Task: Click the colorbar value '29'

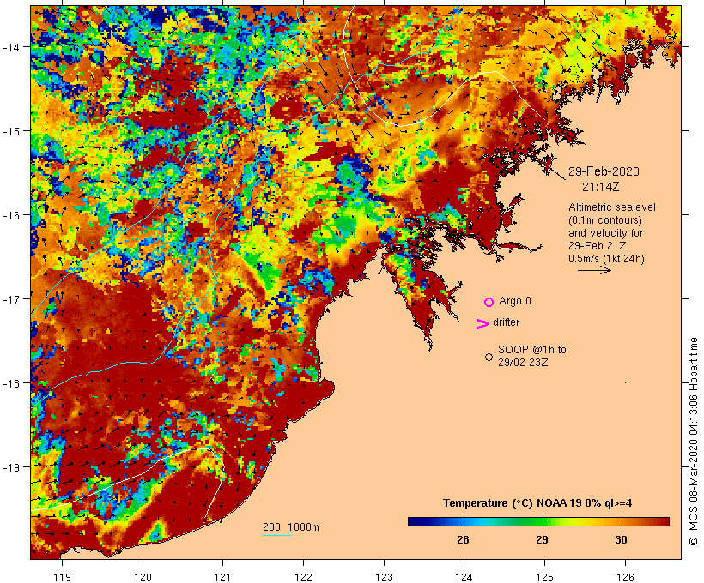Action: (542, 539)
